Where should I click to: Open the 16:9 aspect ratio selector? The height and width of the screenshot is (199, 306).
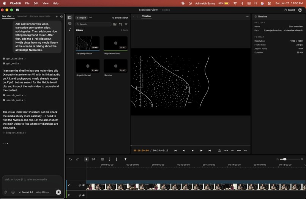pyautogui.click(x=226, y=150)
